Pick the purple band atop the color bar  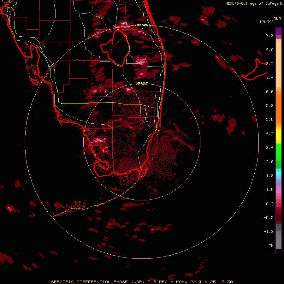tap(279, 32)
